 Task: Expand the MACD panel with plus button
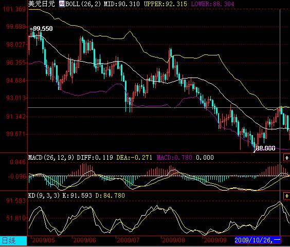coord(287,158)
